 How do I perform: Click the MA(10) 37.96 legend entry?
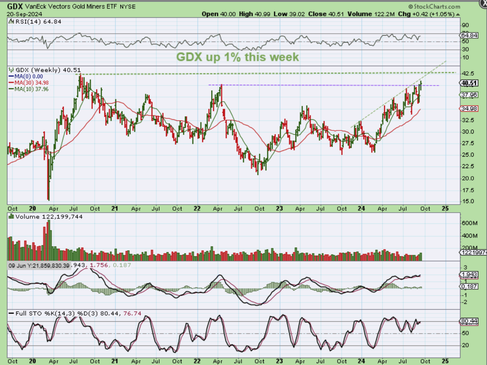[x=28, y=89]
